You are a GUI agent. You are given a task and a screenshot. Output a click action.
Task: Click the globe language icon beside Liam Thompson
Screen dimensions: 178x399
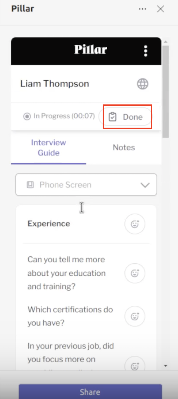[143, 84]
